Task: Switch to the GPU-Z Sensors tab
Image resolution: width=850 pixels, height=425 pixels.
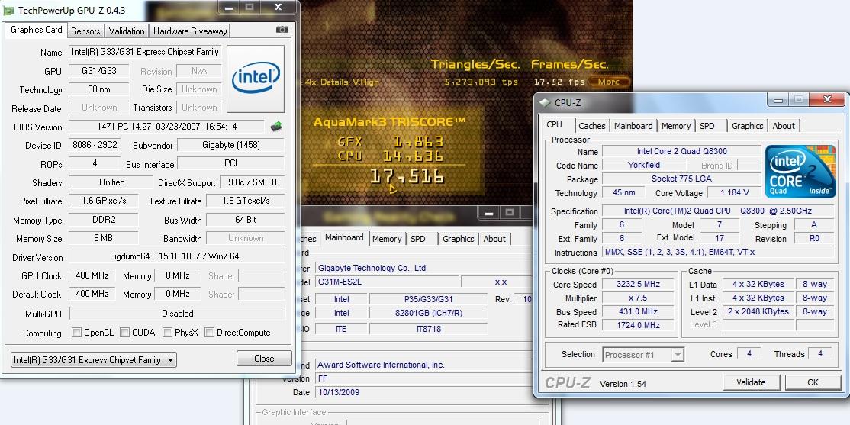Action: click(x=85, y=31)
